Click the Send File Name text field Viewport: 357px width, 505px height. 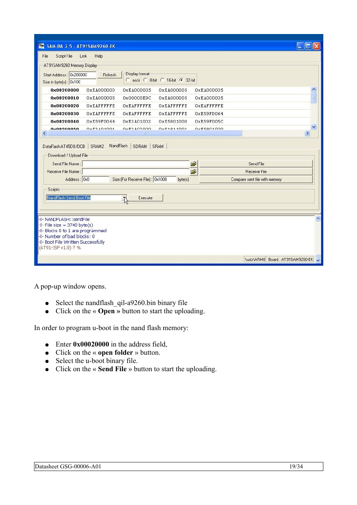coord(136,164)
